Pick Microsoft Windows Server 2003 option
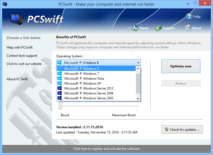 [x=96, y=98]
